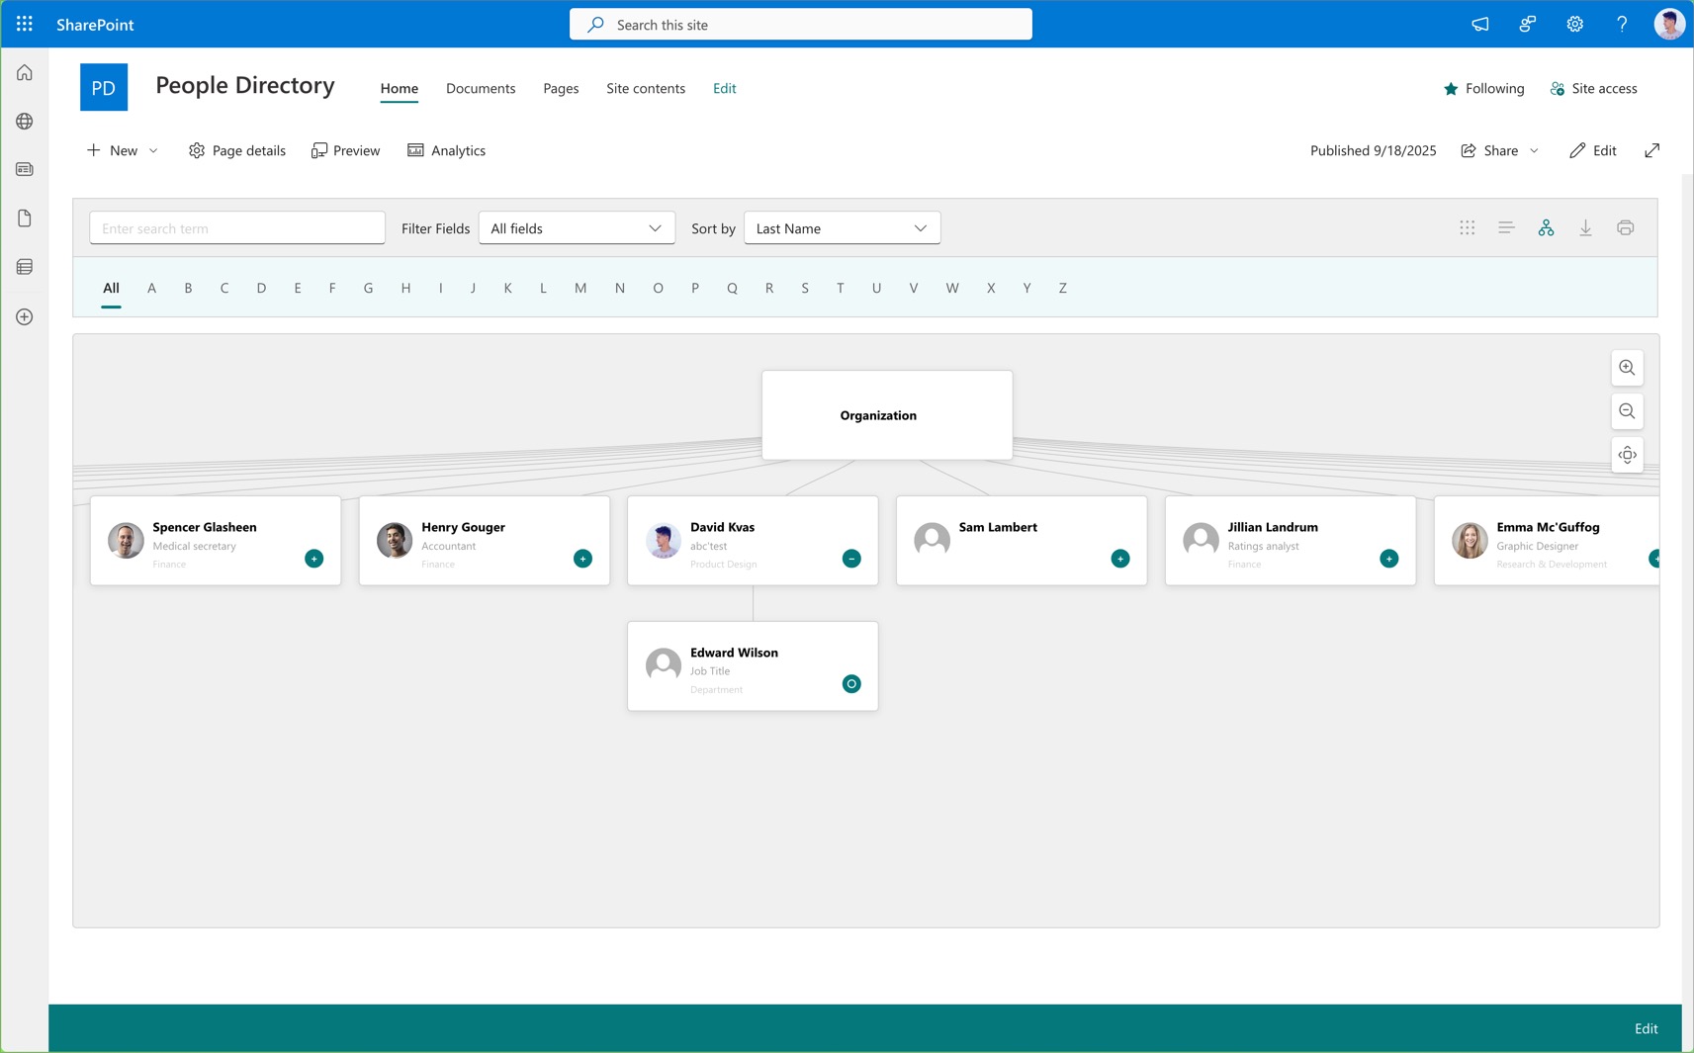Viewport: 1694px width, 1053px height.
Task: Open the Filter Fields dropdown
Action: (577, 228)
